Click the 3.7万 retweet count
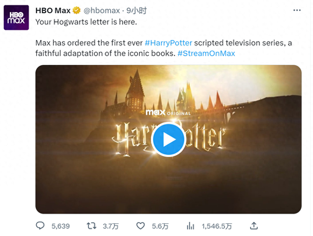Image resolution: width=313 pixels, height=236 pixels. (x=111, y=226)
